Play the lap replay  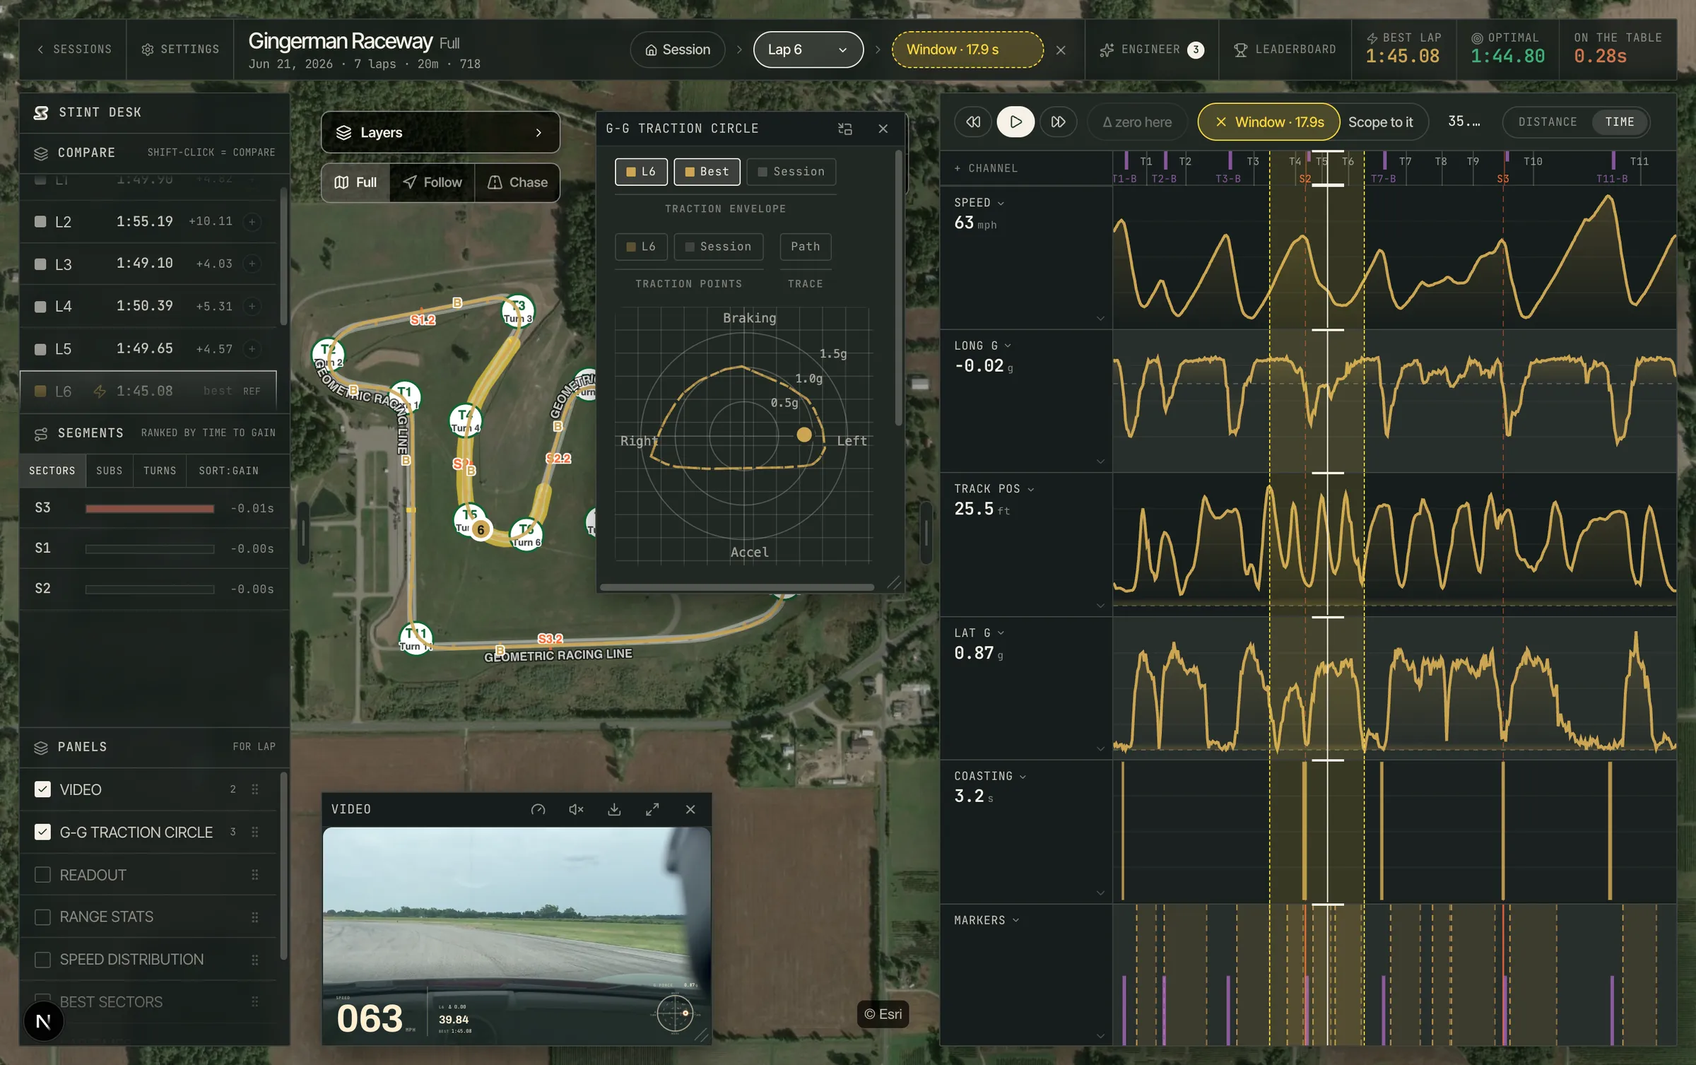pos(1015,122)
